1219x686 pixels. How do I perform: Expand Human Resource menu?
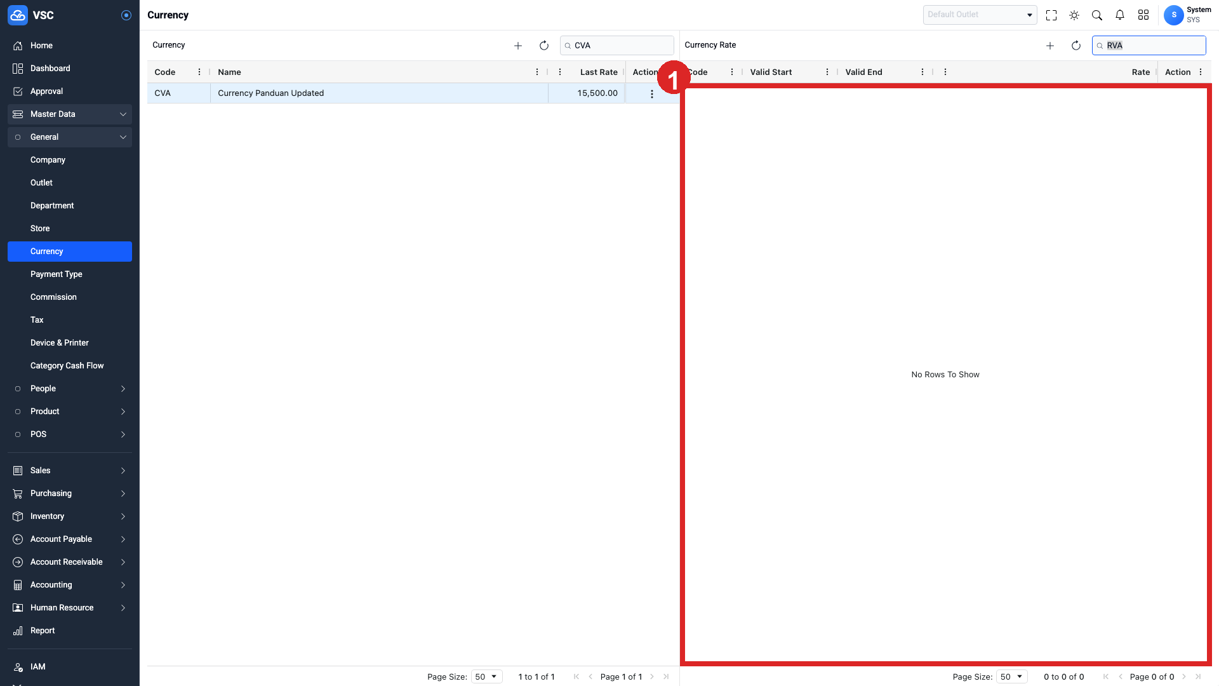pos(70,608)
